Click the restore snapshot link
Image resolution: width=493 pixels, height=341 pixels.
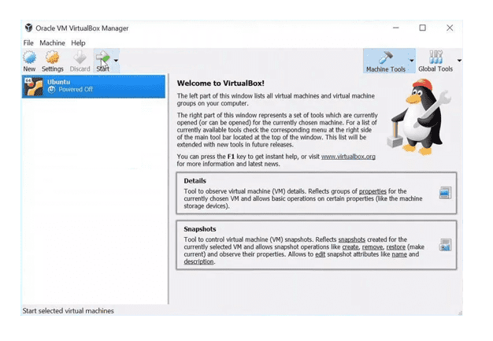(x=395, y=247)
